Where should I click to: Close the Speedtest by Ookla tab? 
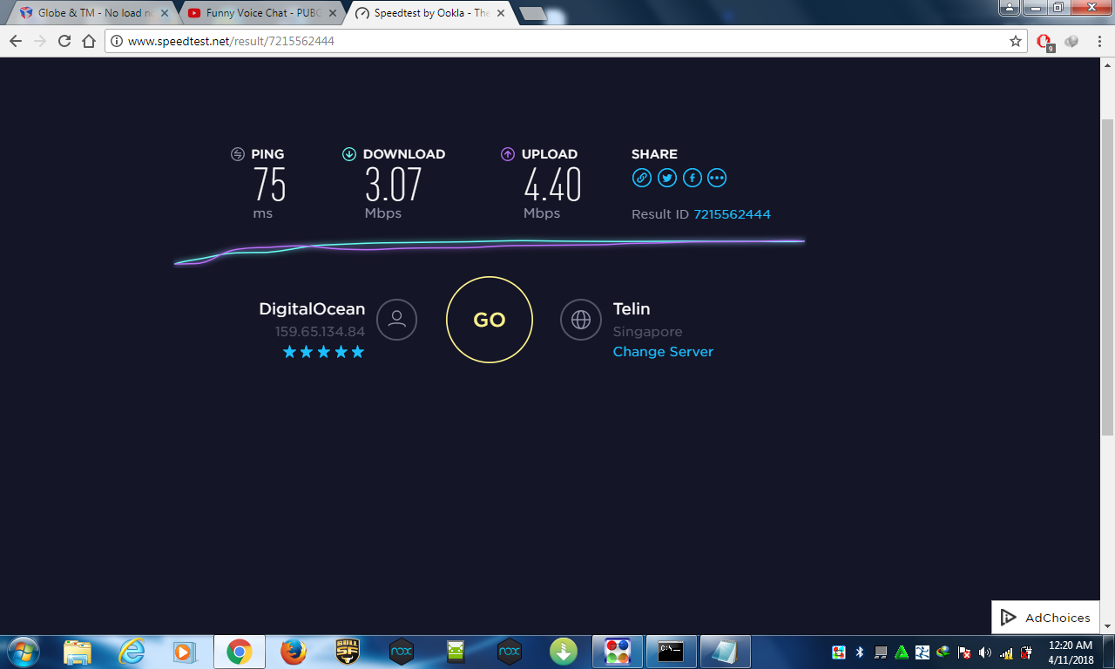[x=500, y=13]
